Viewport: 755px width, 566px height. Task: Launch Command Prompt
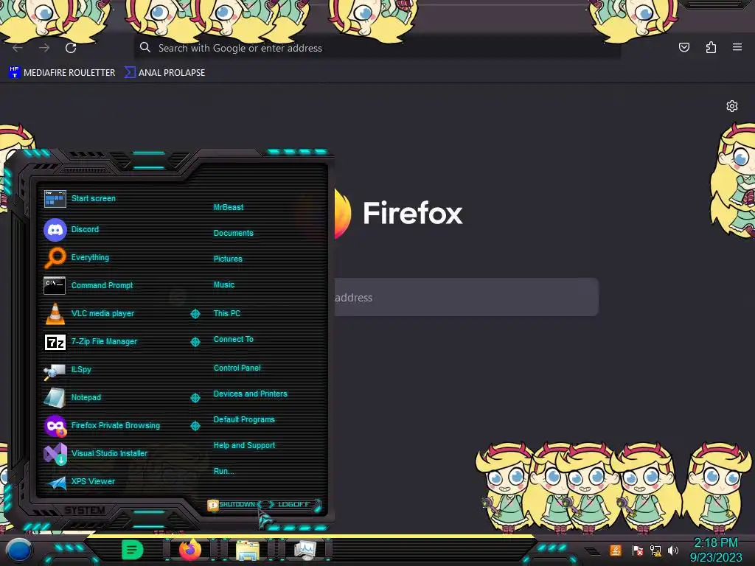102,285
